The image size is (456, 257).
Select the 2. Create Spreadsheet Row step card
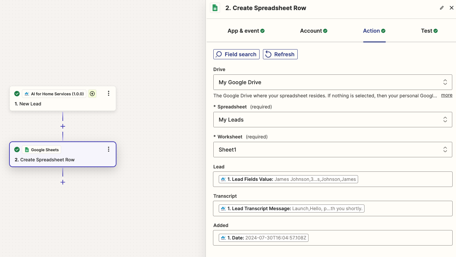click(63, 154)
